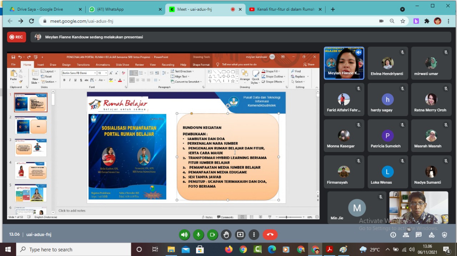This screenshot has width=457, height=256.
Task: Open the Activities panel icon
Action: (432, 235)
